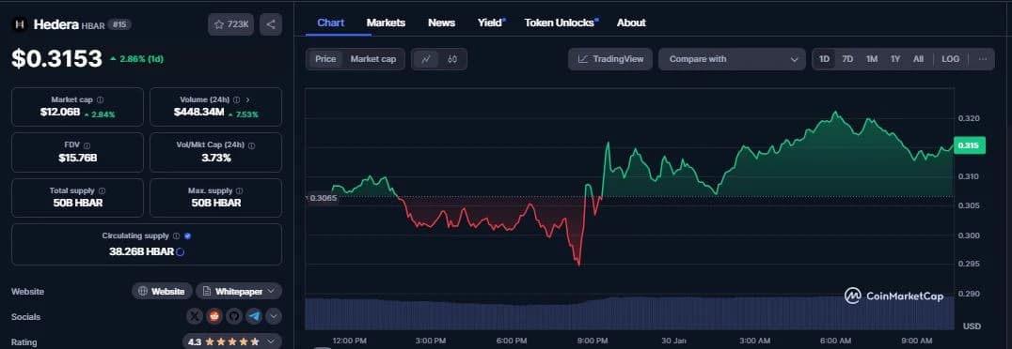
Task: Open the GitHub social link
Action: click(x=234, y=316)
